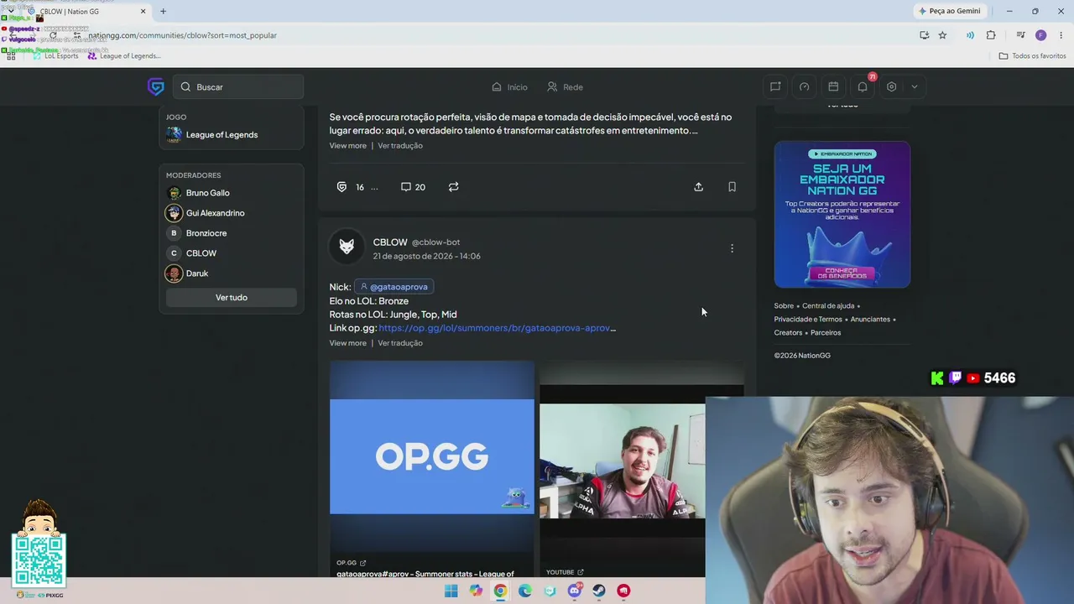Open the media control icon in Chrome toolbar
The height and width of the screenshot is (604, 1074).
pyautogui.click(x=1020, y=35)
